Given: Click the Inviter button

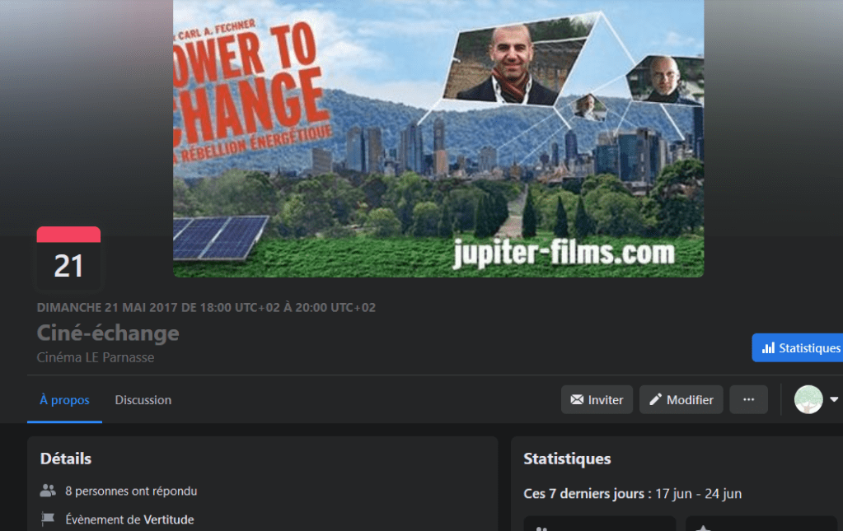Looking at the screenshot, I should click(x=597, y=399).
